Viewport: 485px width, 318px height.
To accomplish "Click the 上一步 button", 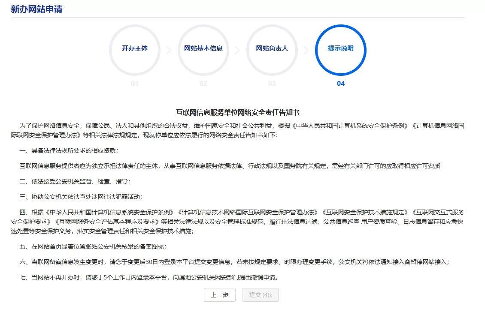I will (x=219, y=295).
